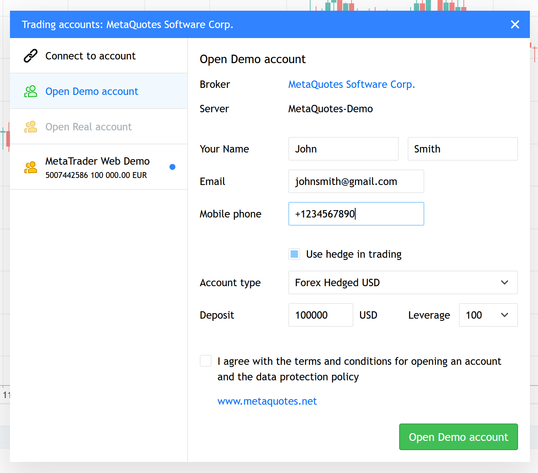This screenshot has height=473, width=538.
Task: Choose the MetaTrader Web Demo account entry
Action: tap(97, 167)
